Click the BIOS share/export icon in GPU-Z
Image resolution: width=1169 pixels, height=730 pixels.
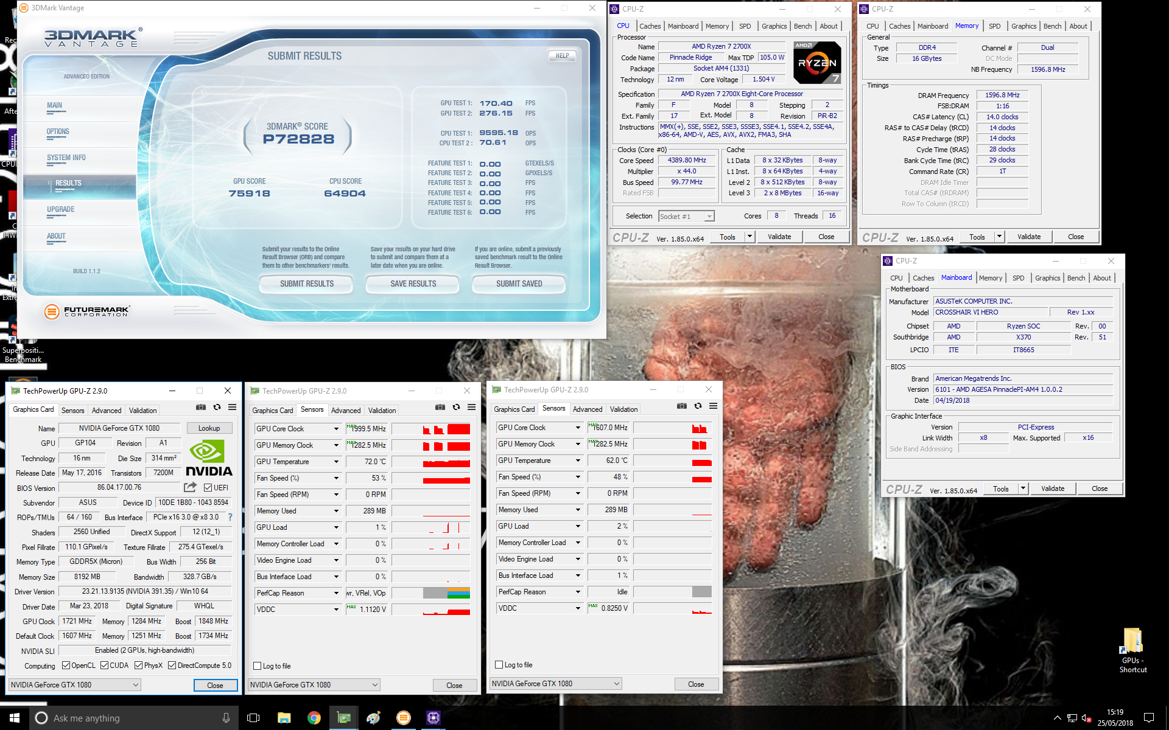[x=190, y=487]
